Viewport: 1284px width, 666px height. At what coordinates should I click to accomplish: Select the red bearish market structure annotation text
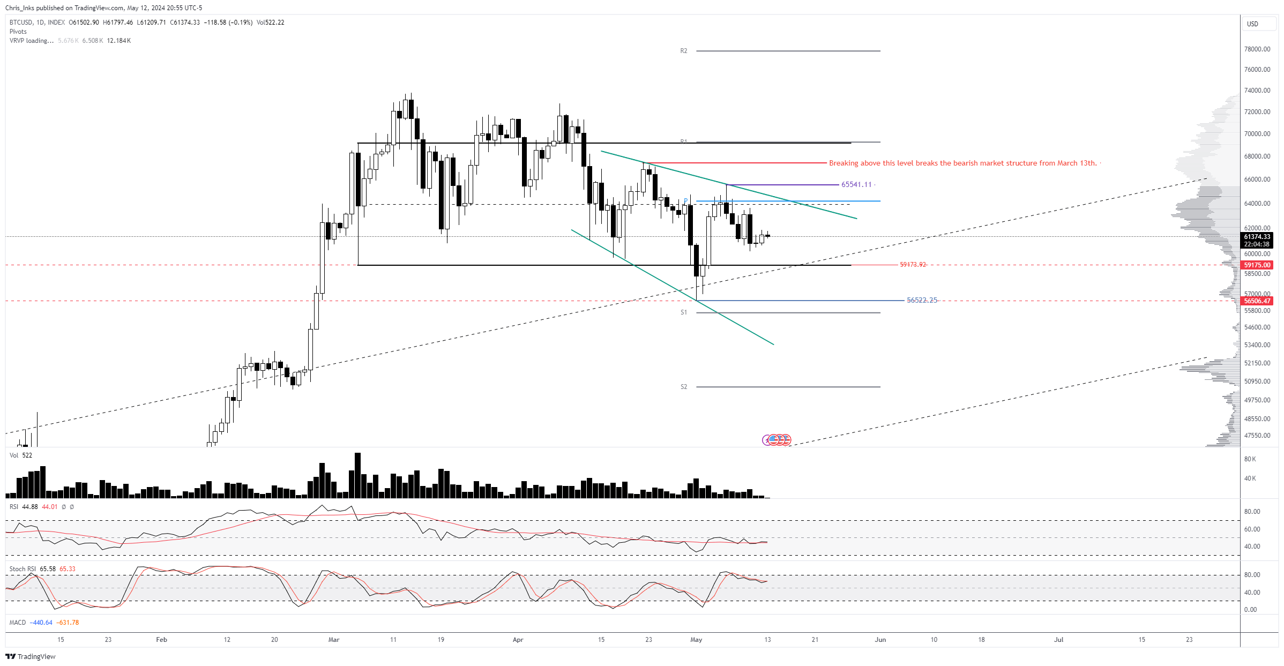pyautogui.click(x=962, y=163)
